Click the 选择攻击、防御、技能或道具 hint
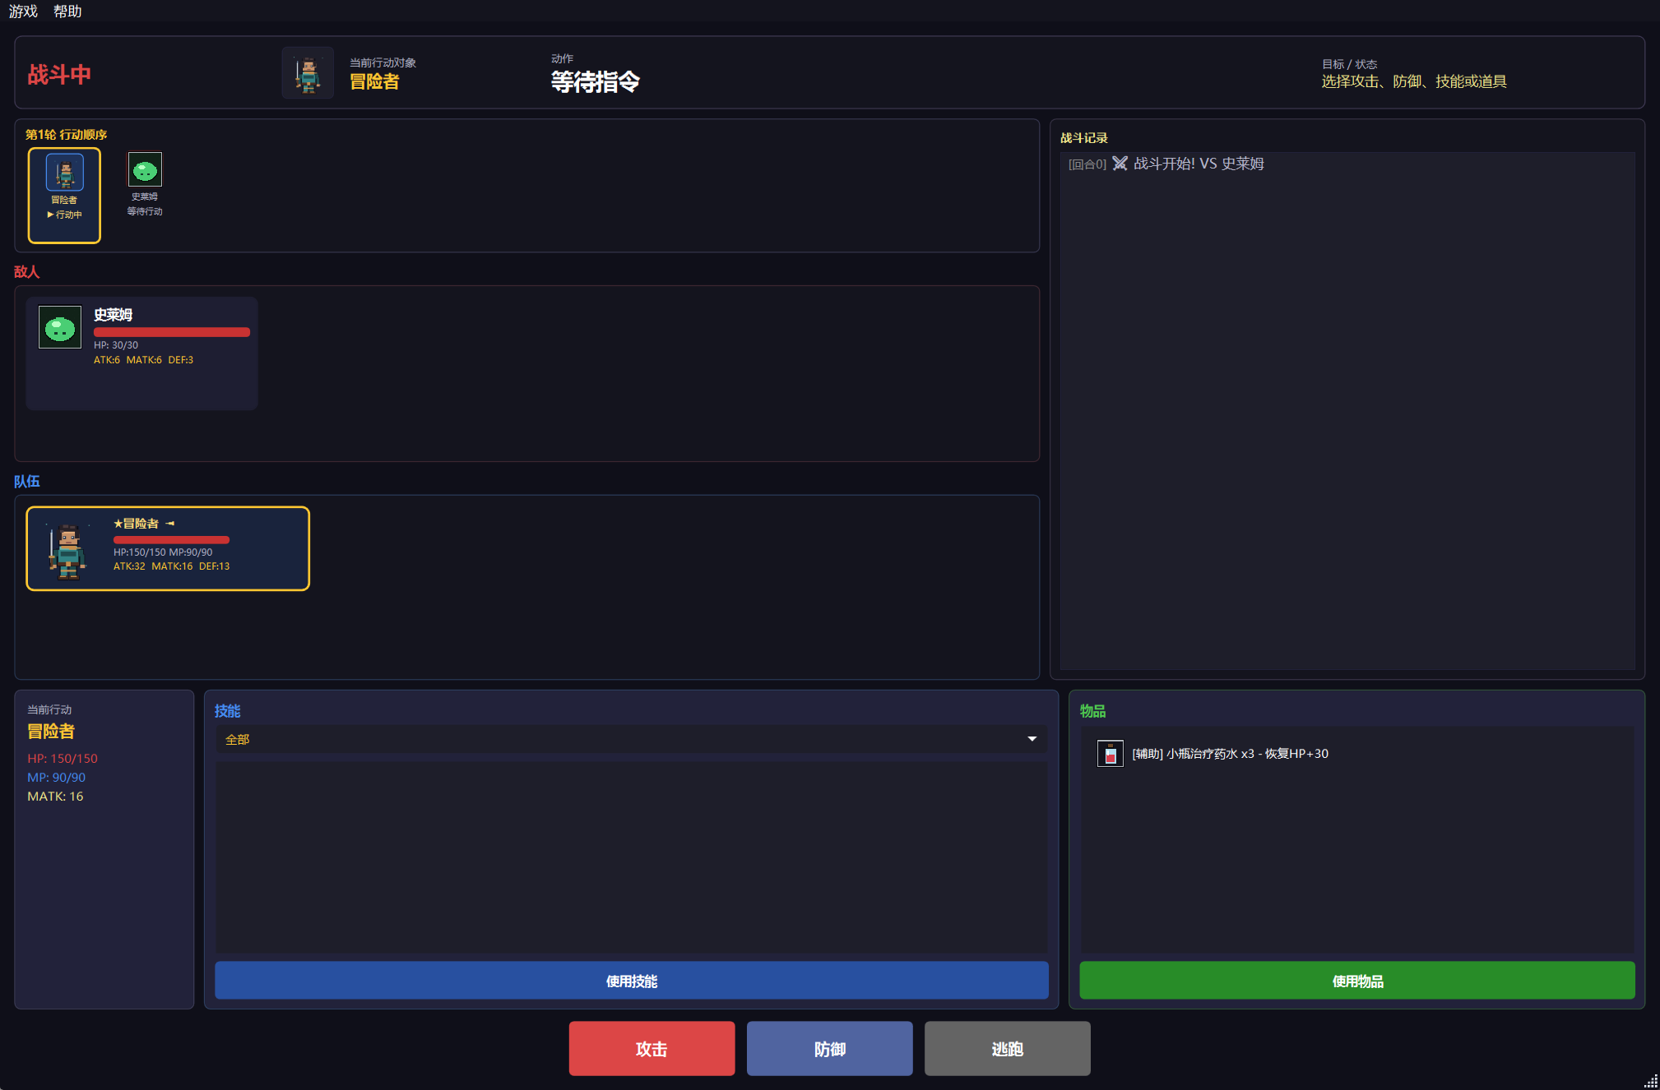This screenshot has height=1090, width=1660. pos(1413,81)
